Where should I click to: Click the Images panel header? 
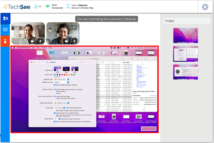[x=187, y=21]
